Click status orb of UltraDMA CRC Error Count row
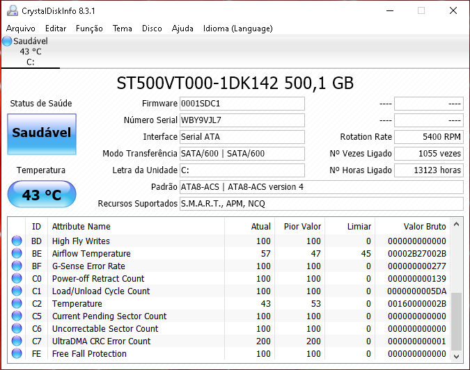470x370 pixels. (17, 341)
